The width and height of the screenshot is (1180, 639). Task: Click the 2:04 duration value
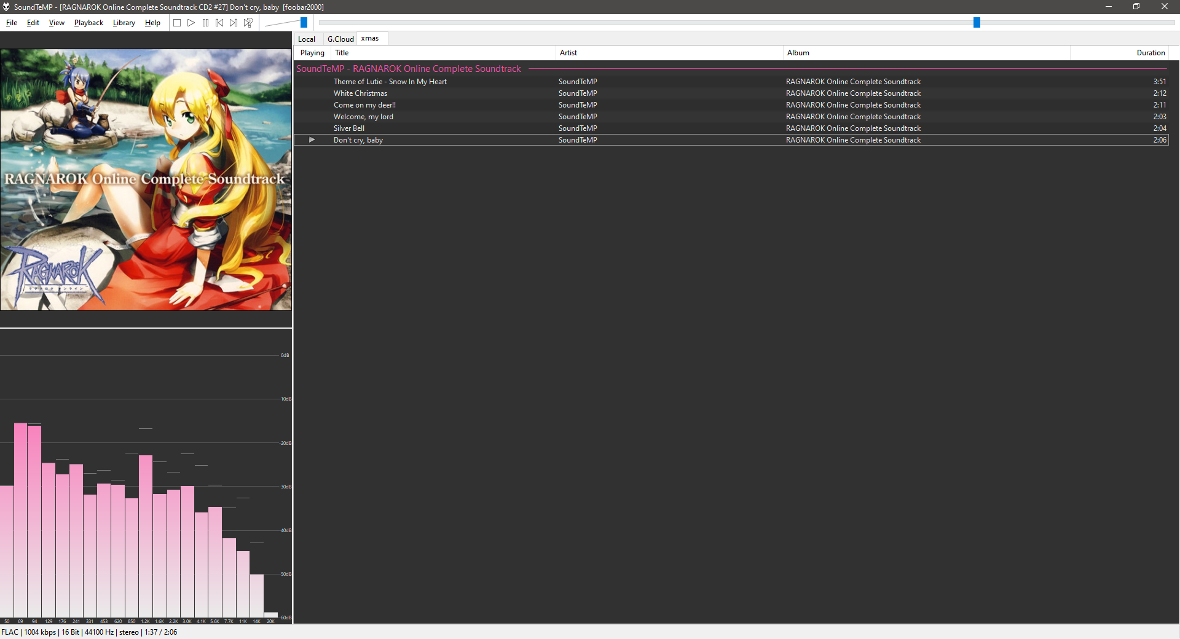tap(1160, 128)
